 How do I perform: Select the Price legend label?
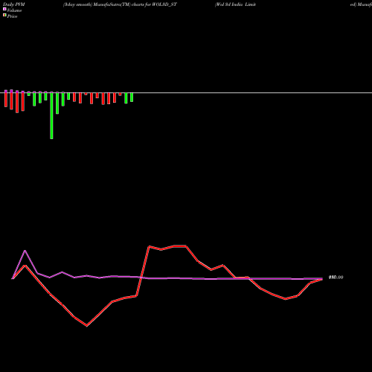tap(12, 16)
